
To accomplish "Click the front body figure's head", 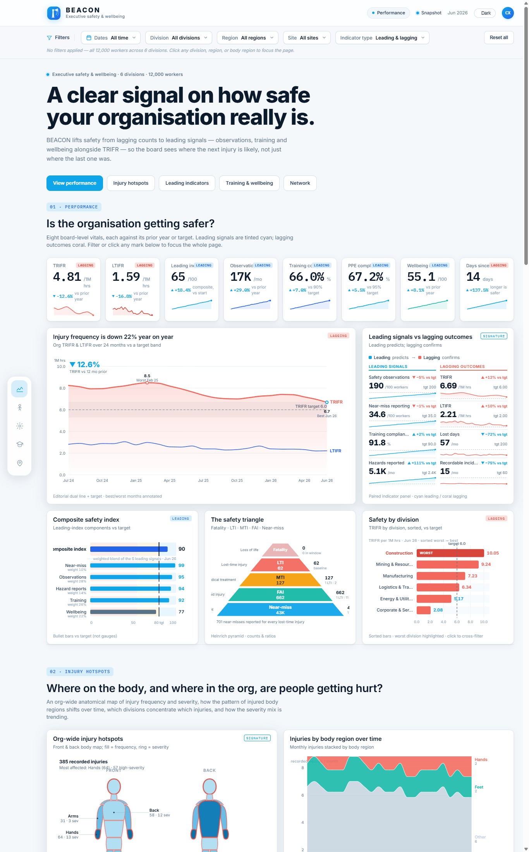I will click(114, 787).
